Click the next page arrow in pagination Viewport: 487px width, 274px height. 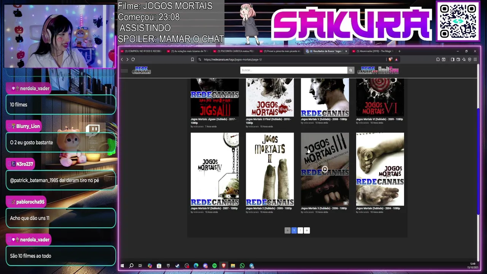(x=307, y=230)
